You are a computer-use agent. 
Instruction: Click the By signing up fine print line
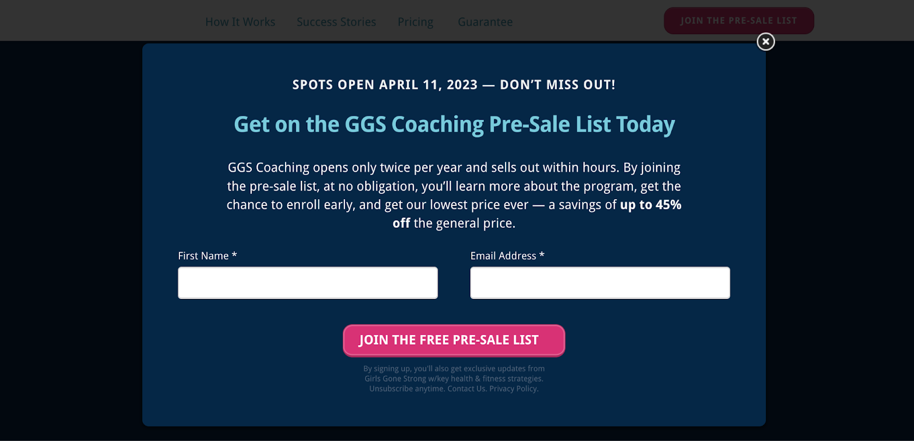click(454, 369)
